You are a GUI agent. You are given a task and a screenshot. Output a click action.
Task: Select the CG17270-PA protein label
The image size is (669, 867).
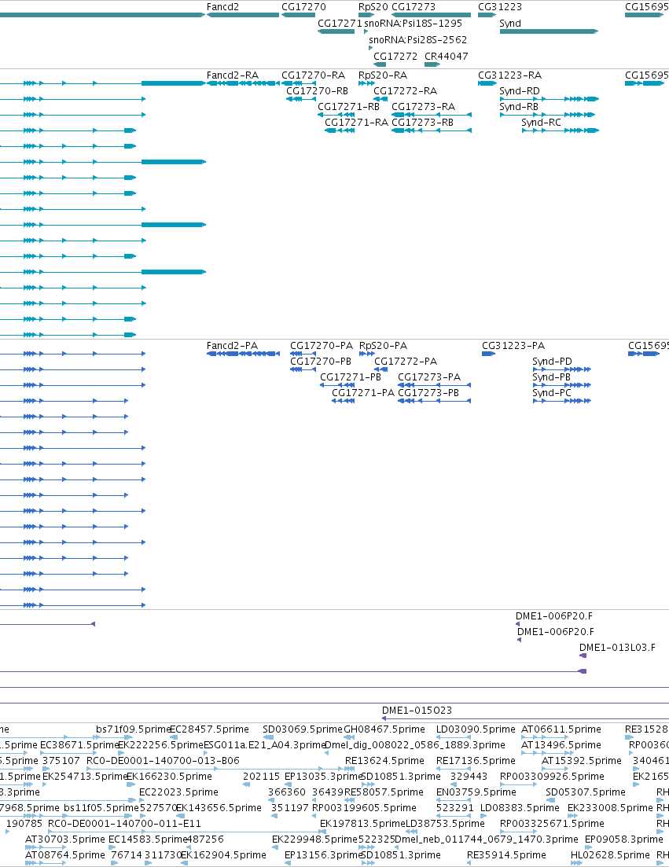(322, 346)
